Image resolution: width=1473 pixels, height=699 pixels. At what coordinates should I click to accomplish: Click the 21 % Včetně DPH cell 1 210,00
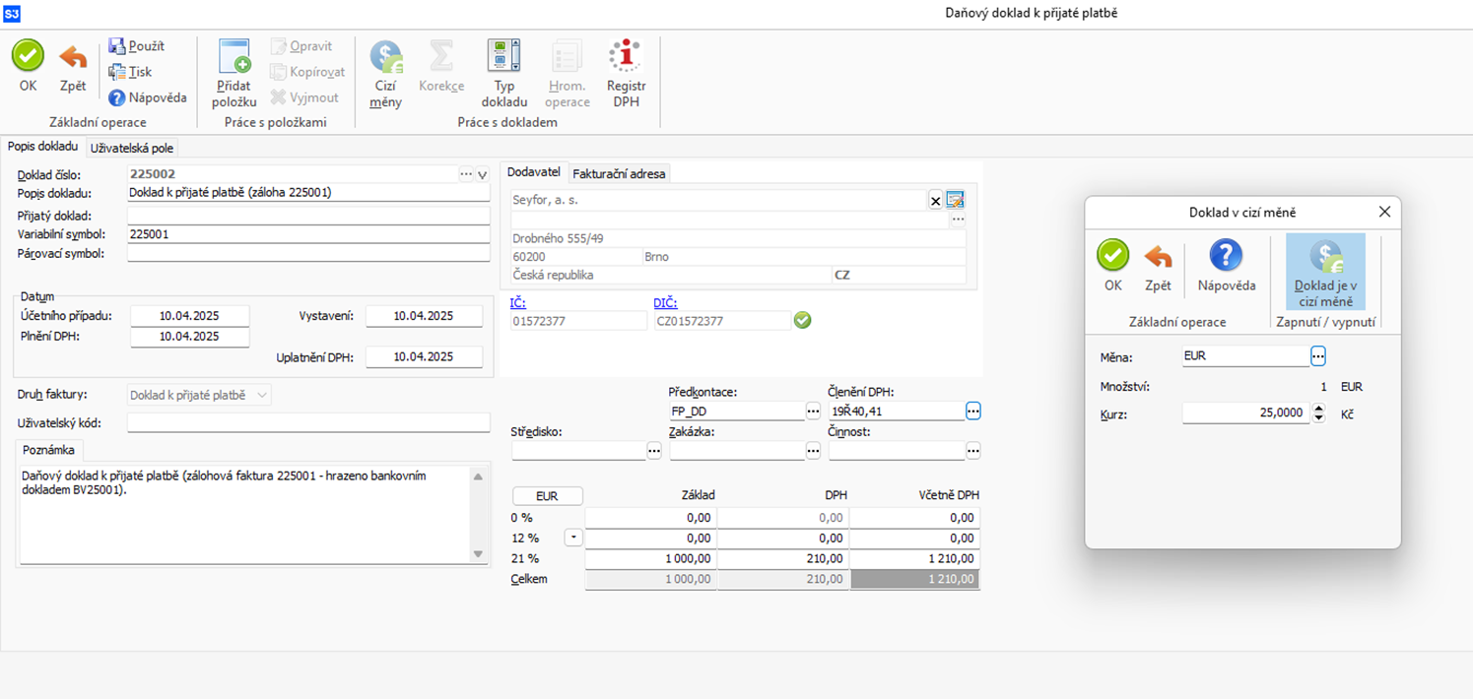click(915, 558)
